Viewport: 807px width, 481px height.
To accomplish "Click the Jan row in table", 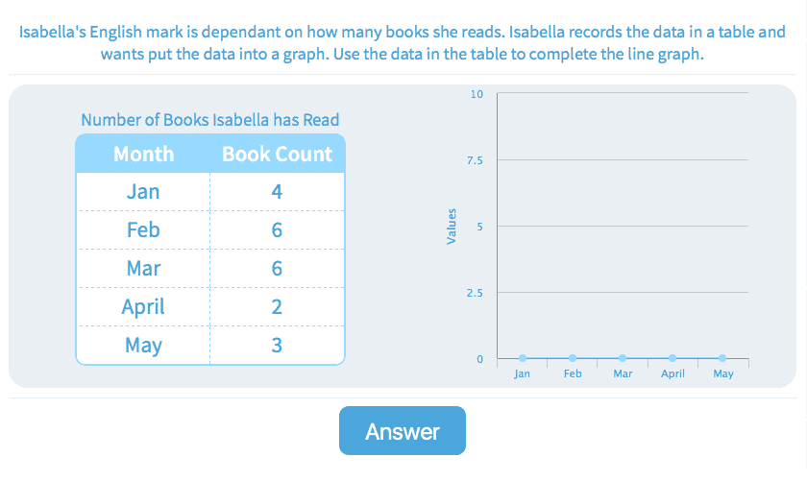I will coord(143,192).
